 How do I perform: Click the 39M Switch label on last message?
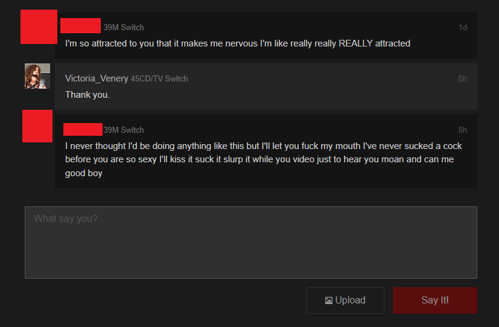[x=124, y=130]
